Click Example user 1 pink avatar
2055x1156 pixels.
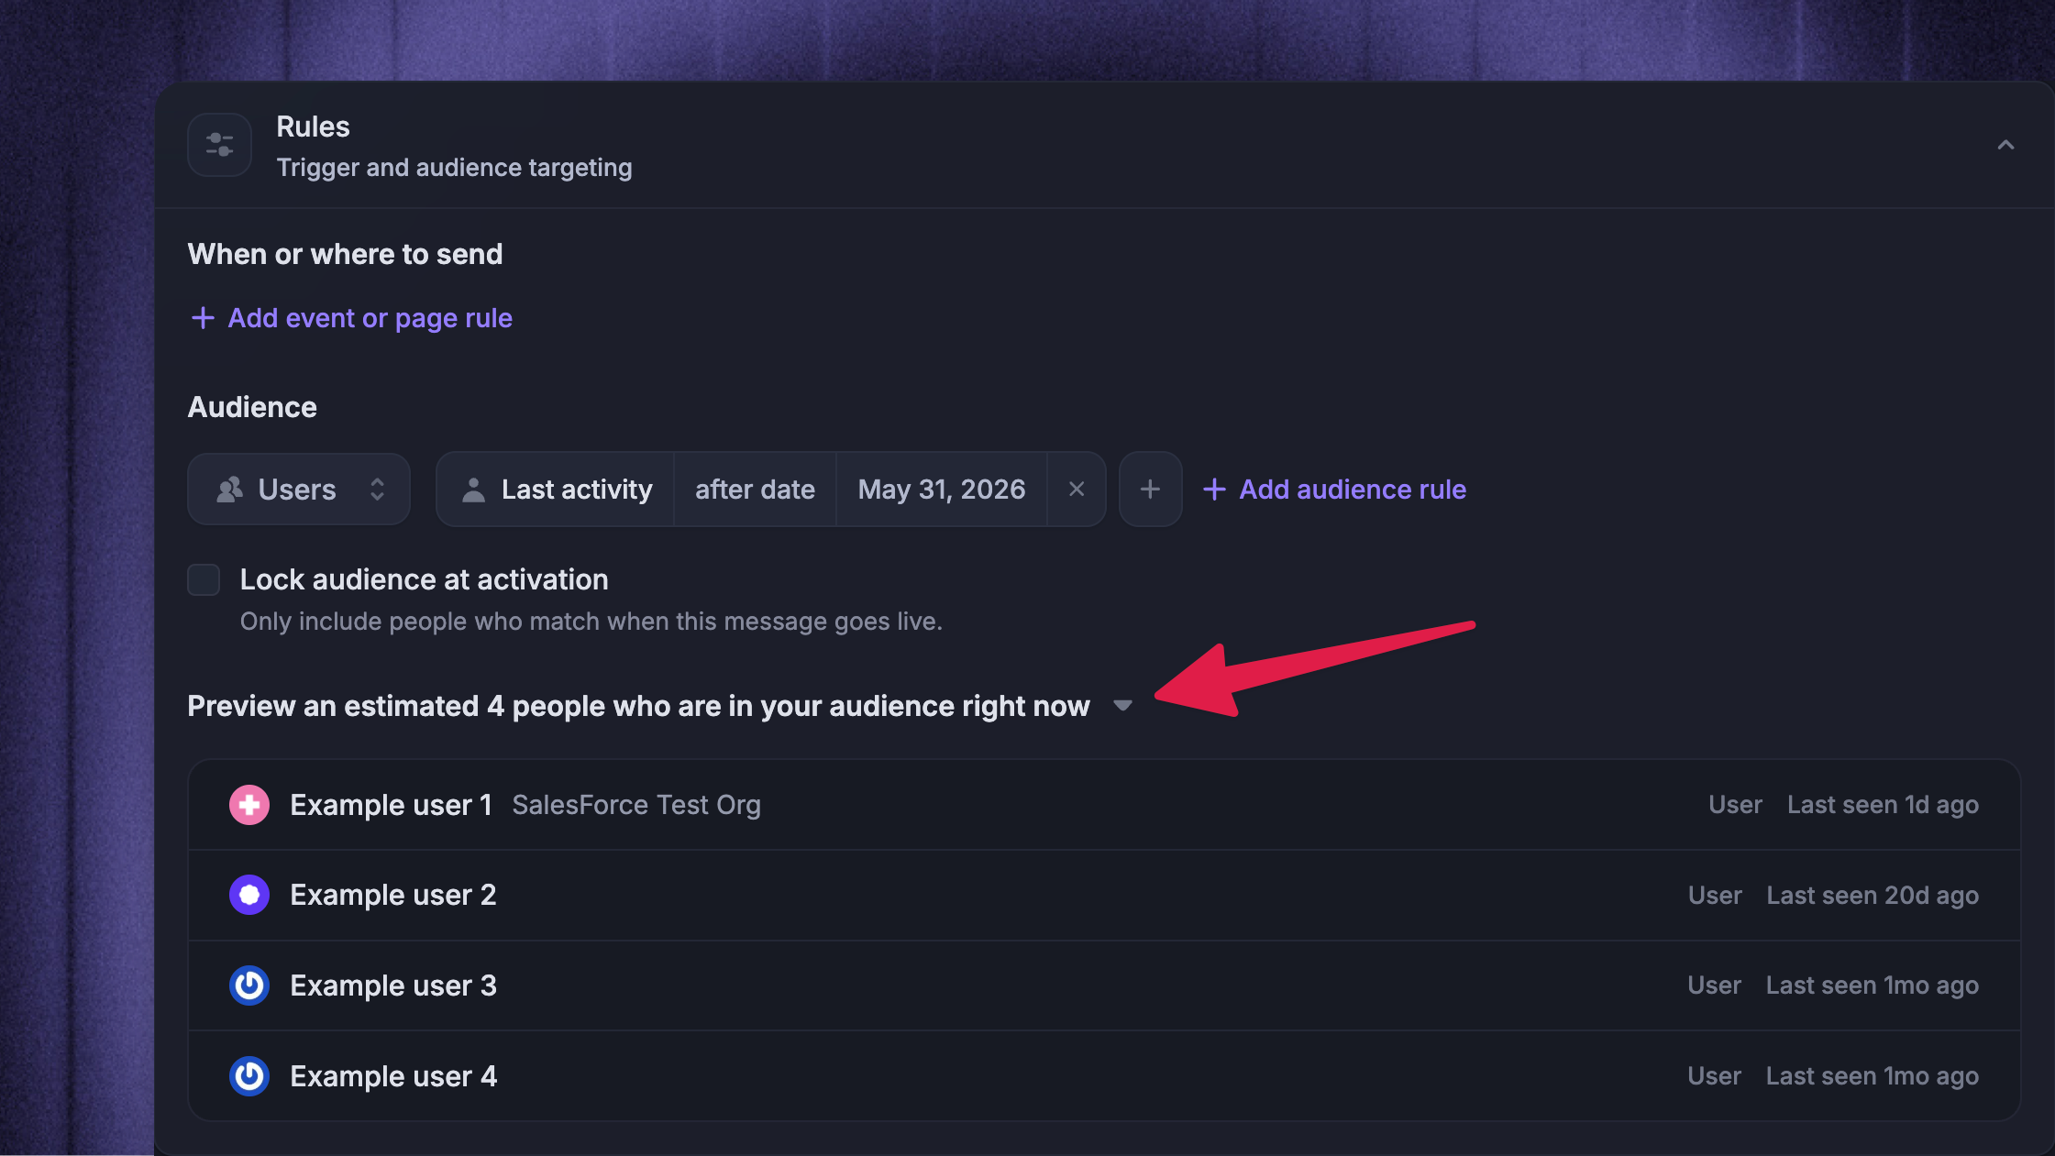(249, 805)
